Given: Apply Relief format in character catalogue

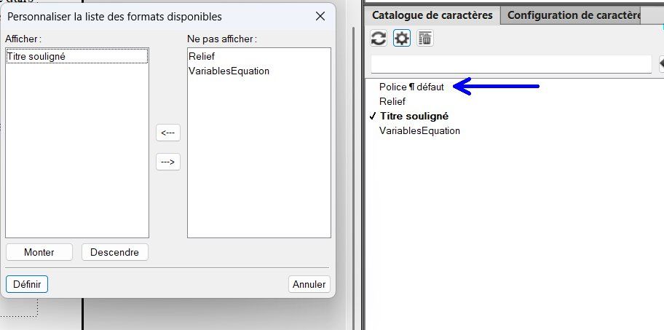Looking at the screenshot, I should (x=392, y=101).
